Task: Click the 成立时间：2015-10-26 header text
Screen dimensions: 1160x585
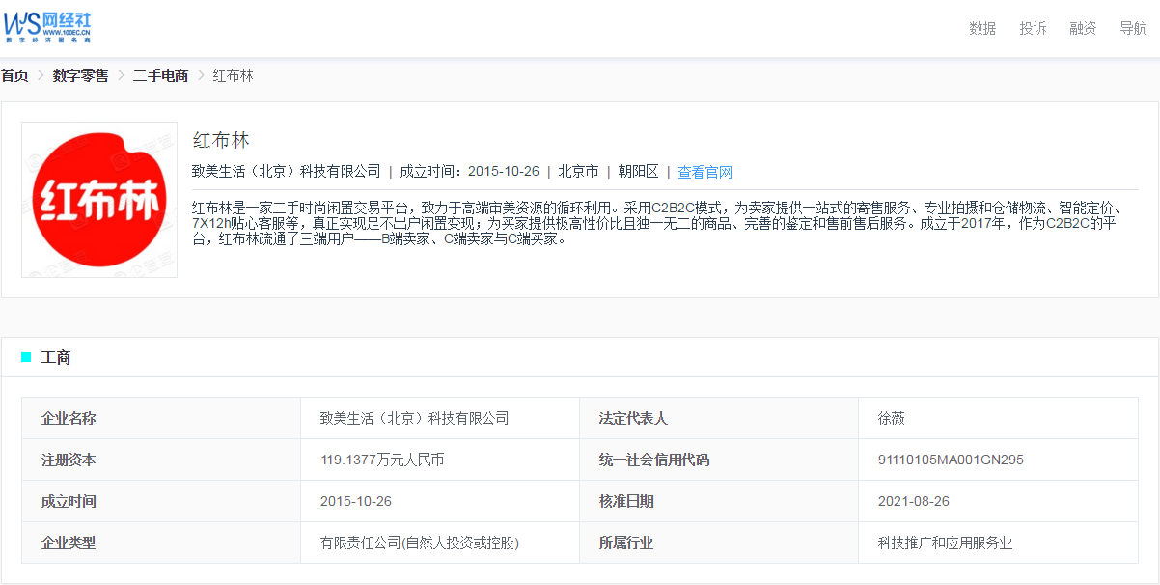Action: point(469,171)
